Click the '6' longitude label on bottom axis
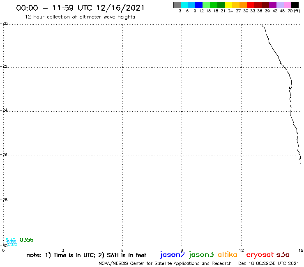 click(x=122, y=250)
